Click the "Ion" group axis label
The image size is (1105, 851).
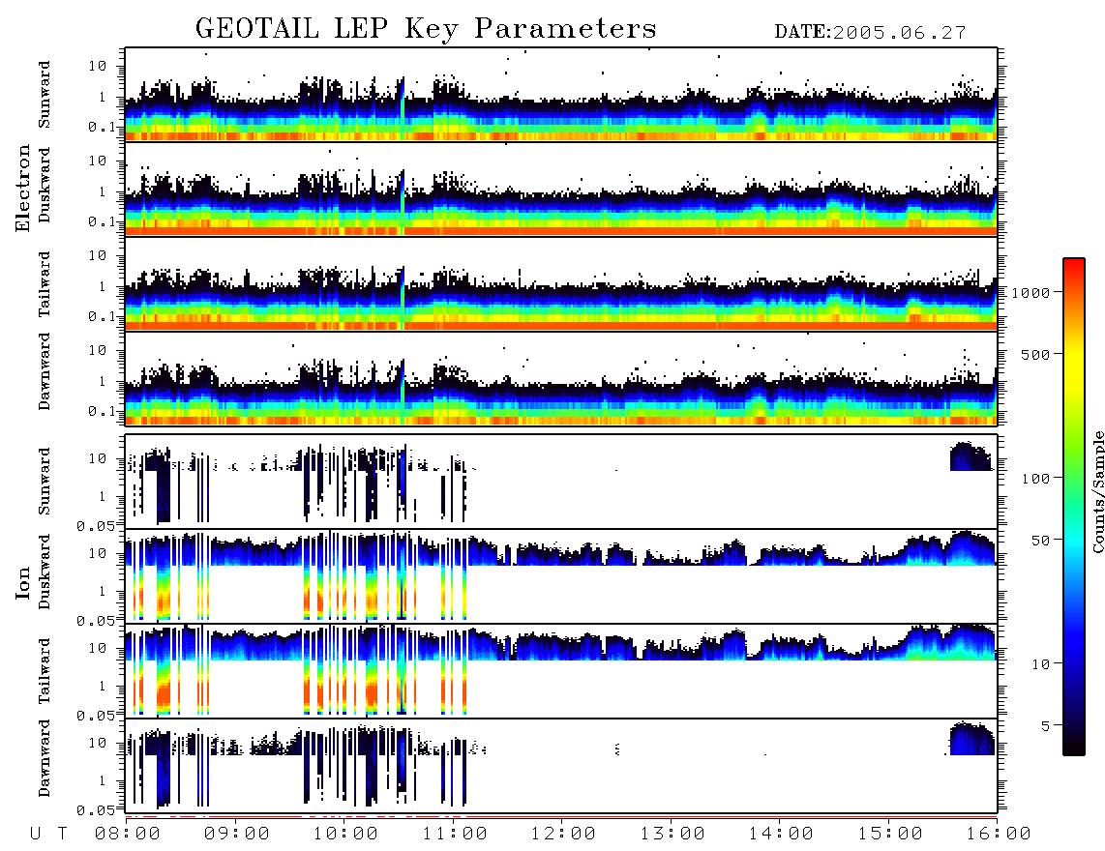coord(23,582)
